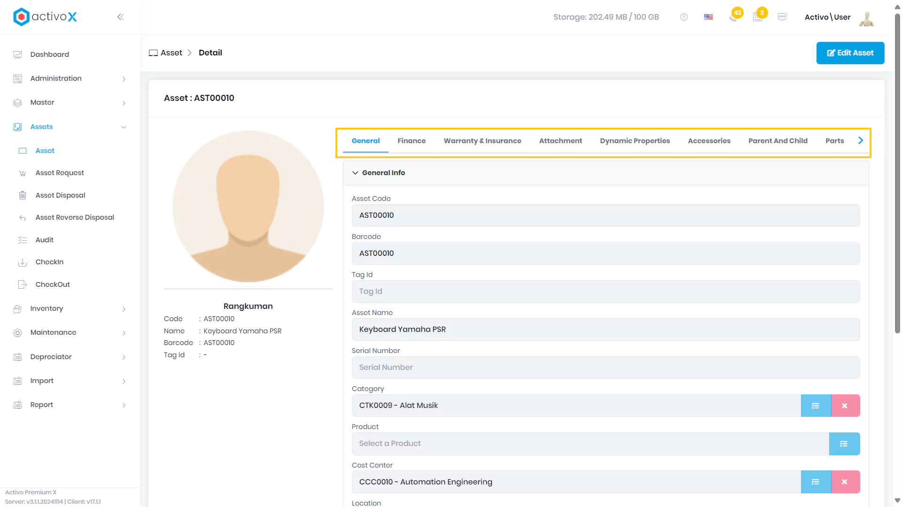The width and height of the screenshot is (902, 507).
Task: Open the Dynamic Properties tab
Action: click(x=635, y=141)
